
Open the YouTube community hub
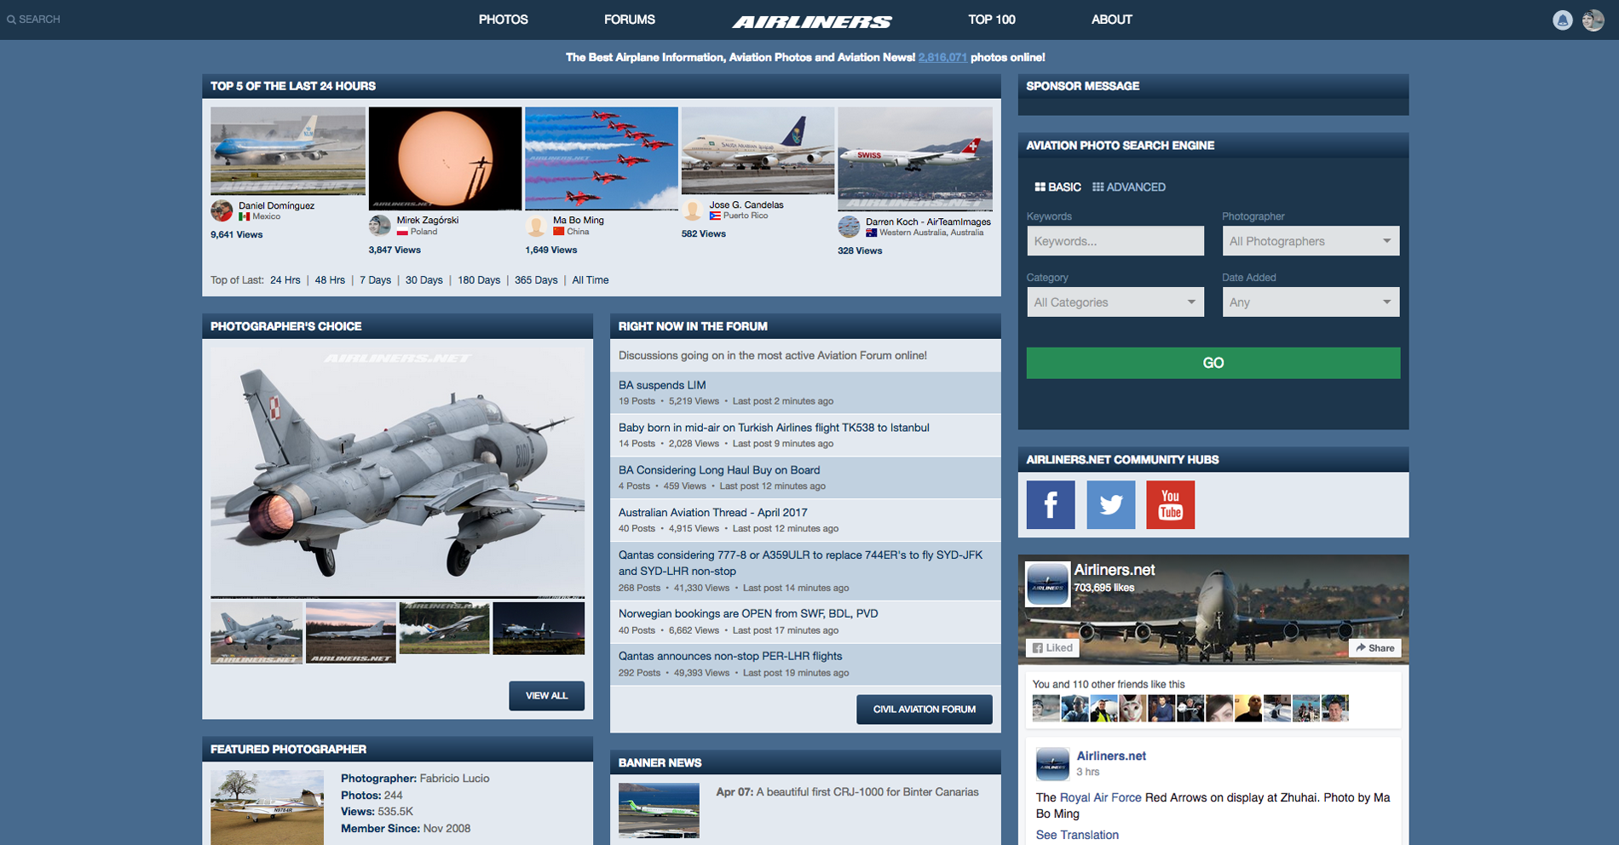pos(1170,505)
